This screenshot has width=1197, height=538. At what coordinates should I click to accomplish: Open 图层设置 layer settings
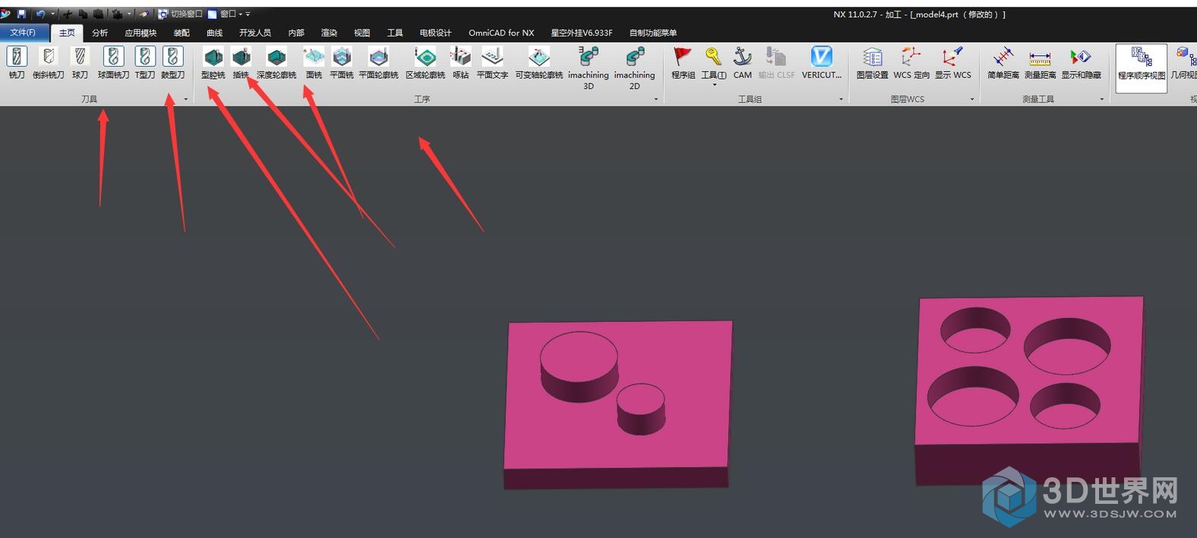click(872, 62)
